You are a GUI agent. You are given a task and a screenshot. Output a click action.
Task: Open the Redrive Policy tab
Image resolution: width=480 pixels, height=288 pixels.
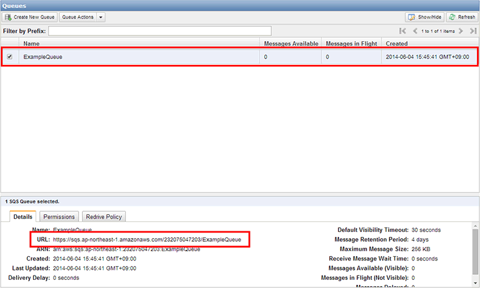coord(104,217)
